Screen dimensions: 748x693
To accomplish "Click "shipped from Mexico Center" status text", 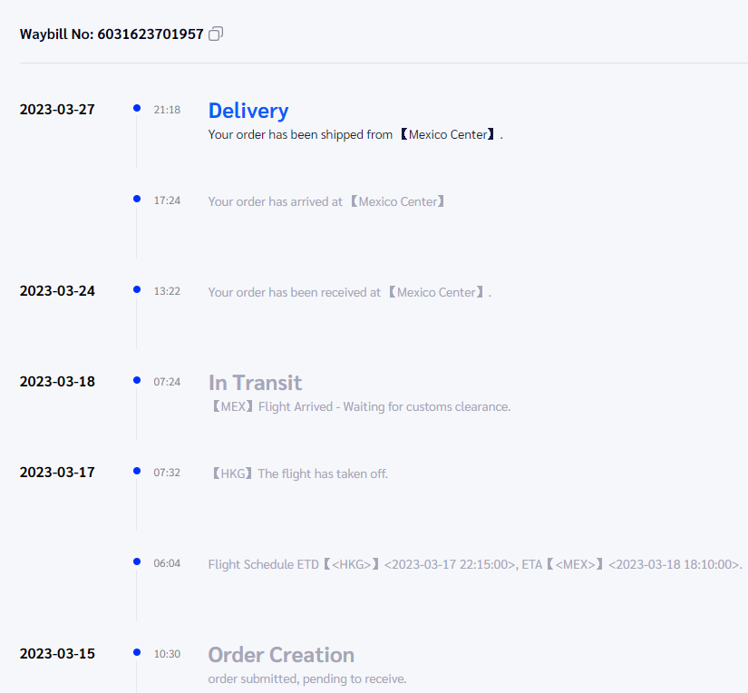I will coord(355,135).
